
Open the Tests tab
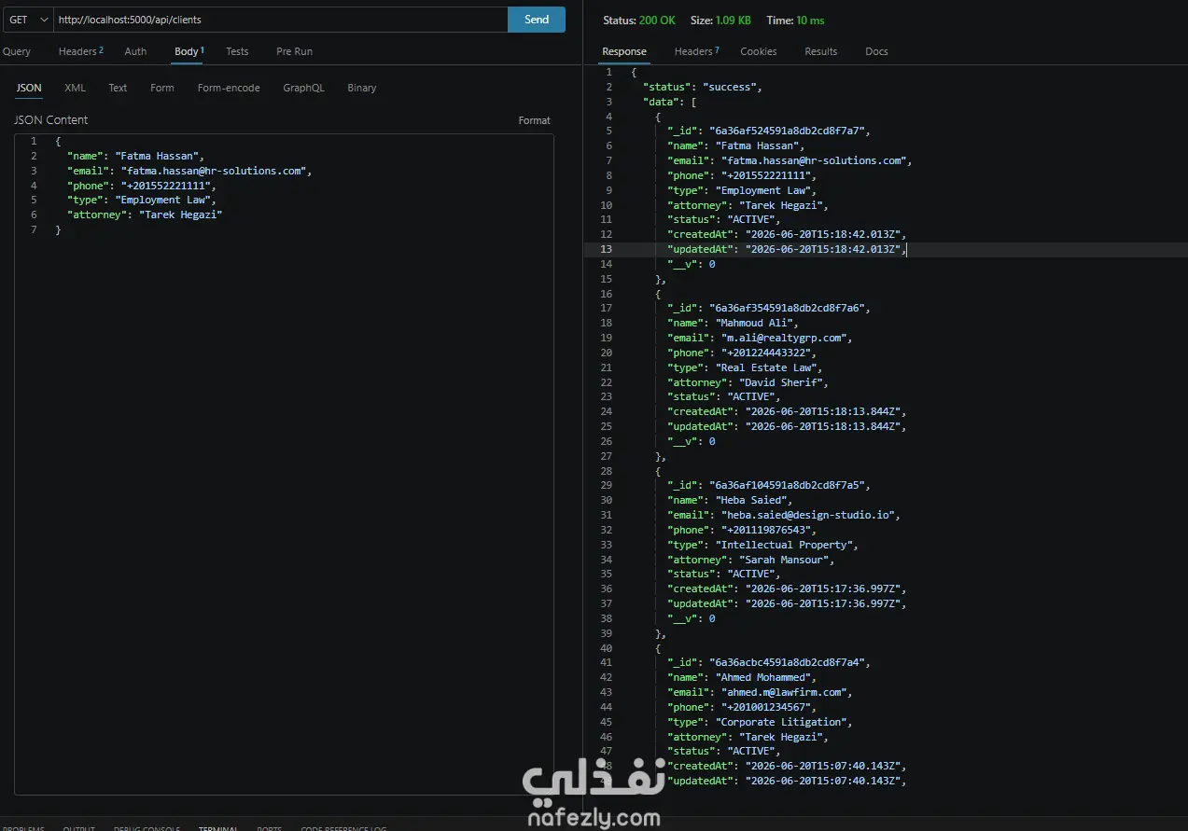[237, 51]
